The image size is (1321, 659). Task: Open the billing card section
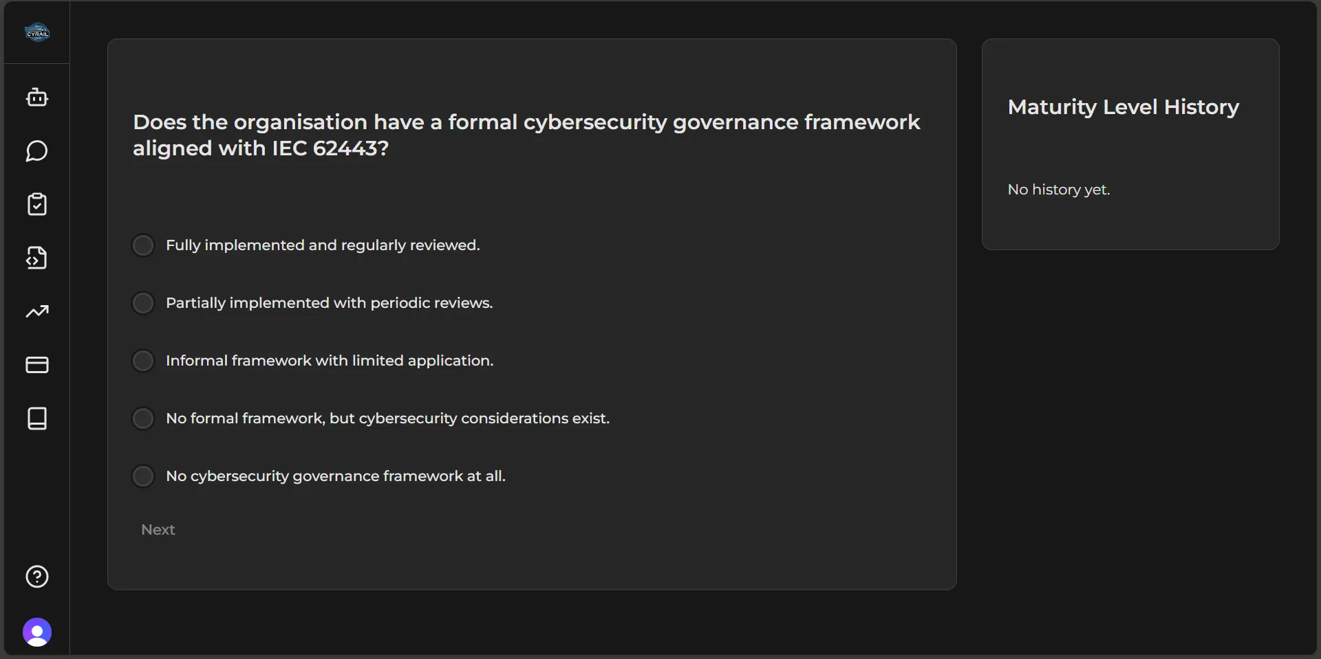(x=36, y=365)
